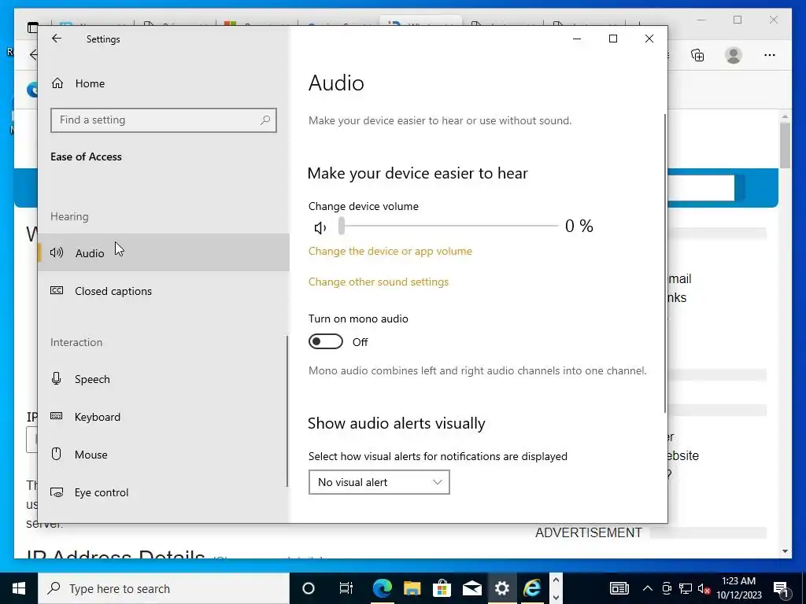Open File Explorer from the taskbar
The width and height of the screenshot is (806, 604).
tap(412, 588)
